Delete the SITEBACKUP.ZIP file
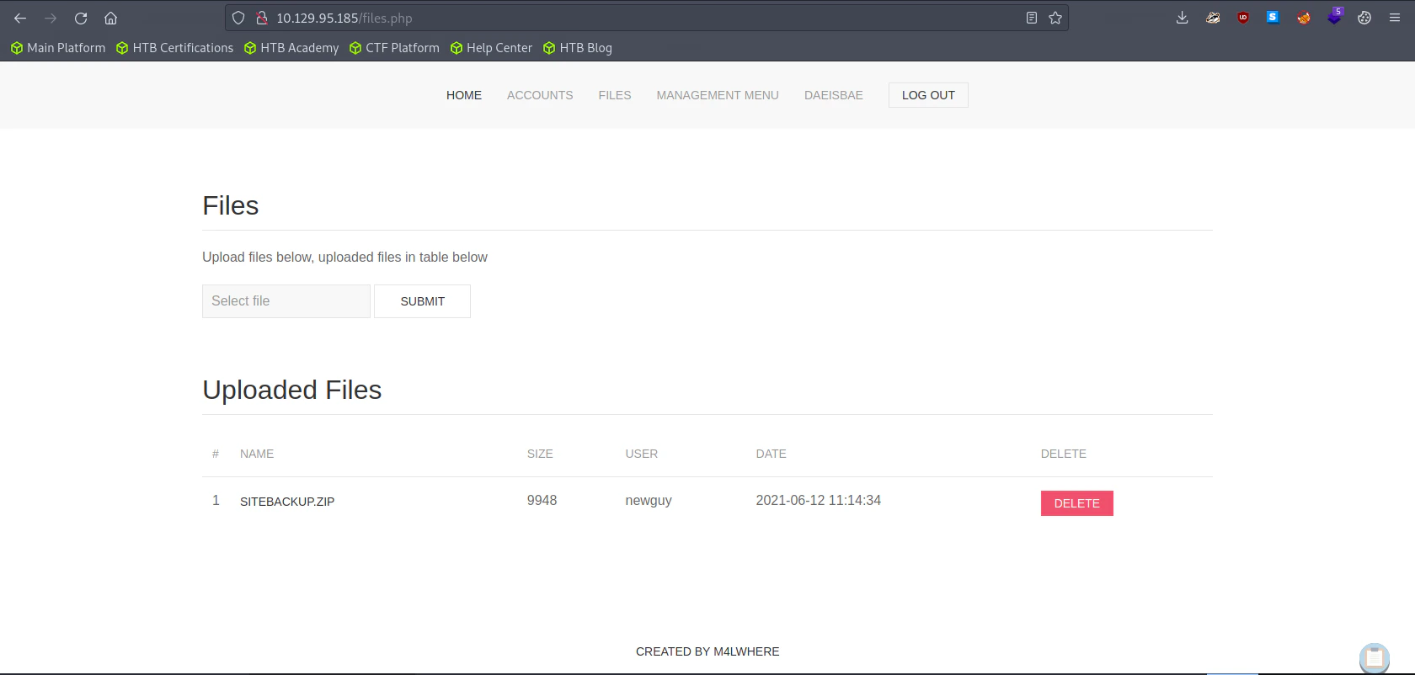 (1077, 503)
